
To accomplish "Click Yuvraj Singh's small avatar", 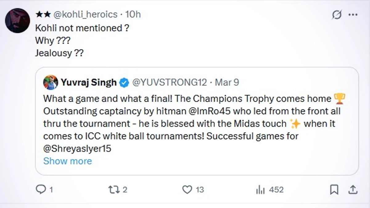I will pyautogui.click(x=51, y=82).
